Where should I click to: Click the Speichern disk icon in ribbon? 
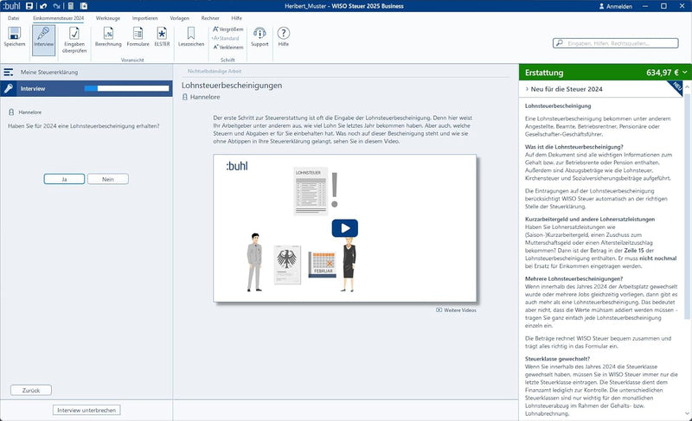point(14,34)
